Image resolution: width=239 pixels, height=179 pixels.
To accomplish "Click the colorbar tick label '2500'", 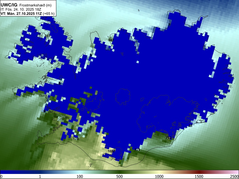I will pos(235,176).
